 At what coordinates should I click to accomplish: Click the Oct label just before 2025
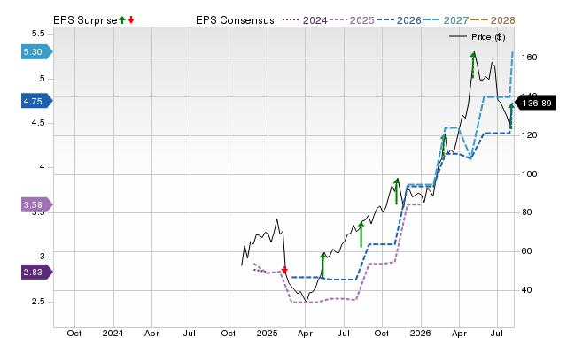click(229, 333)
